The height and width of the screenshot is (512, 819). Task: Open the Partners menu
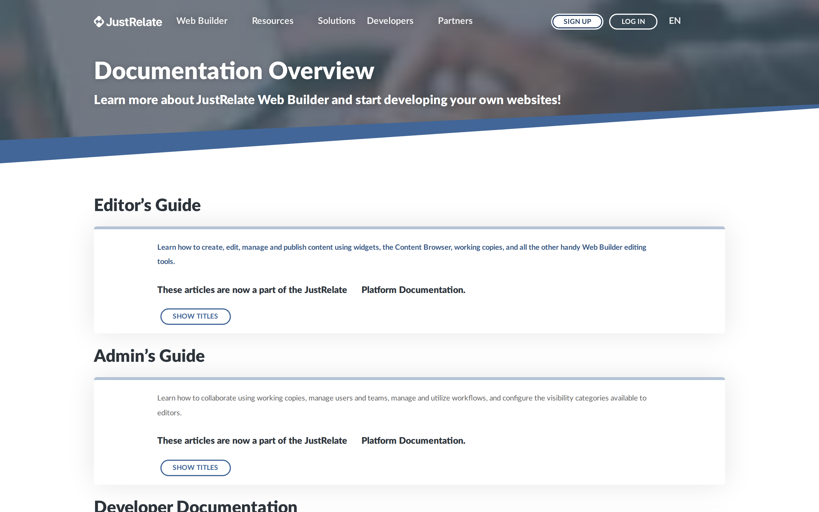(455, 21)
